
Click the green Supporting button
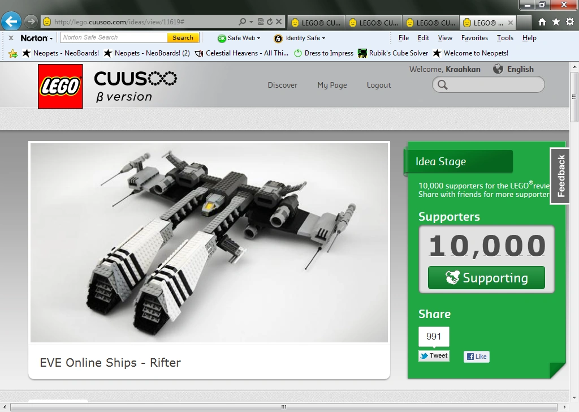click(x=486, y=278)
